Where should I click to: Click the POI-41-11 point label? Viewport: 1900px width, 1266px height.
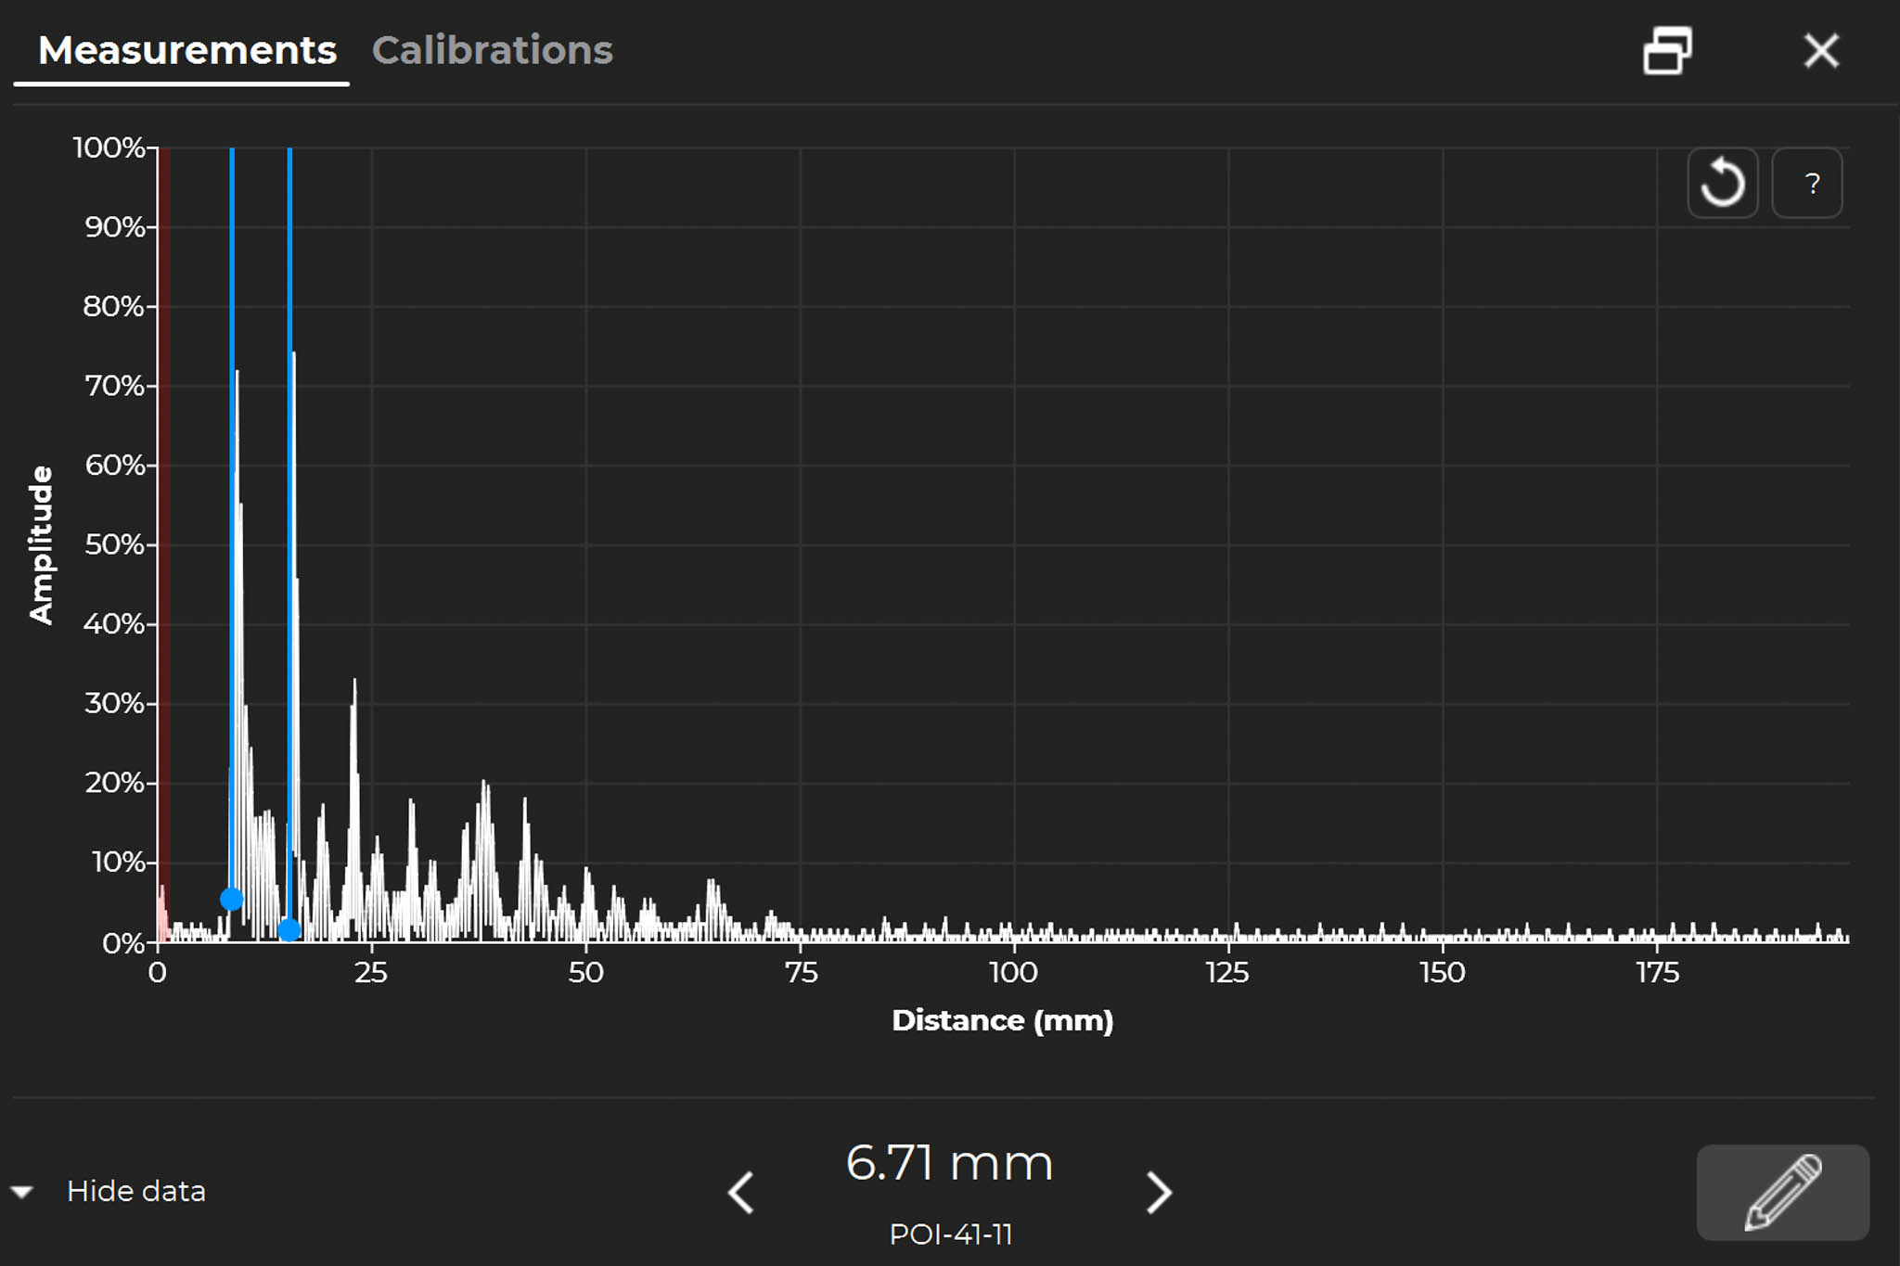950,1234
